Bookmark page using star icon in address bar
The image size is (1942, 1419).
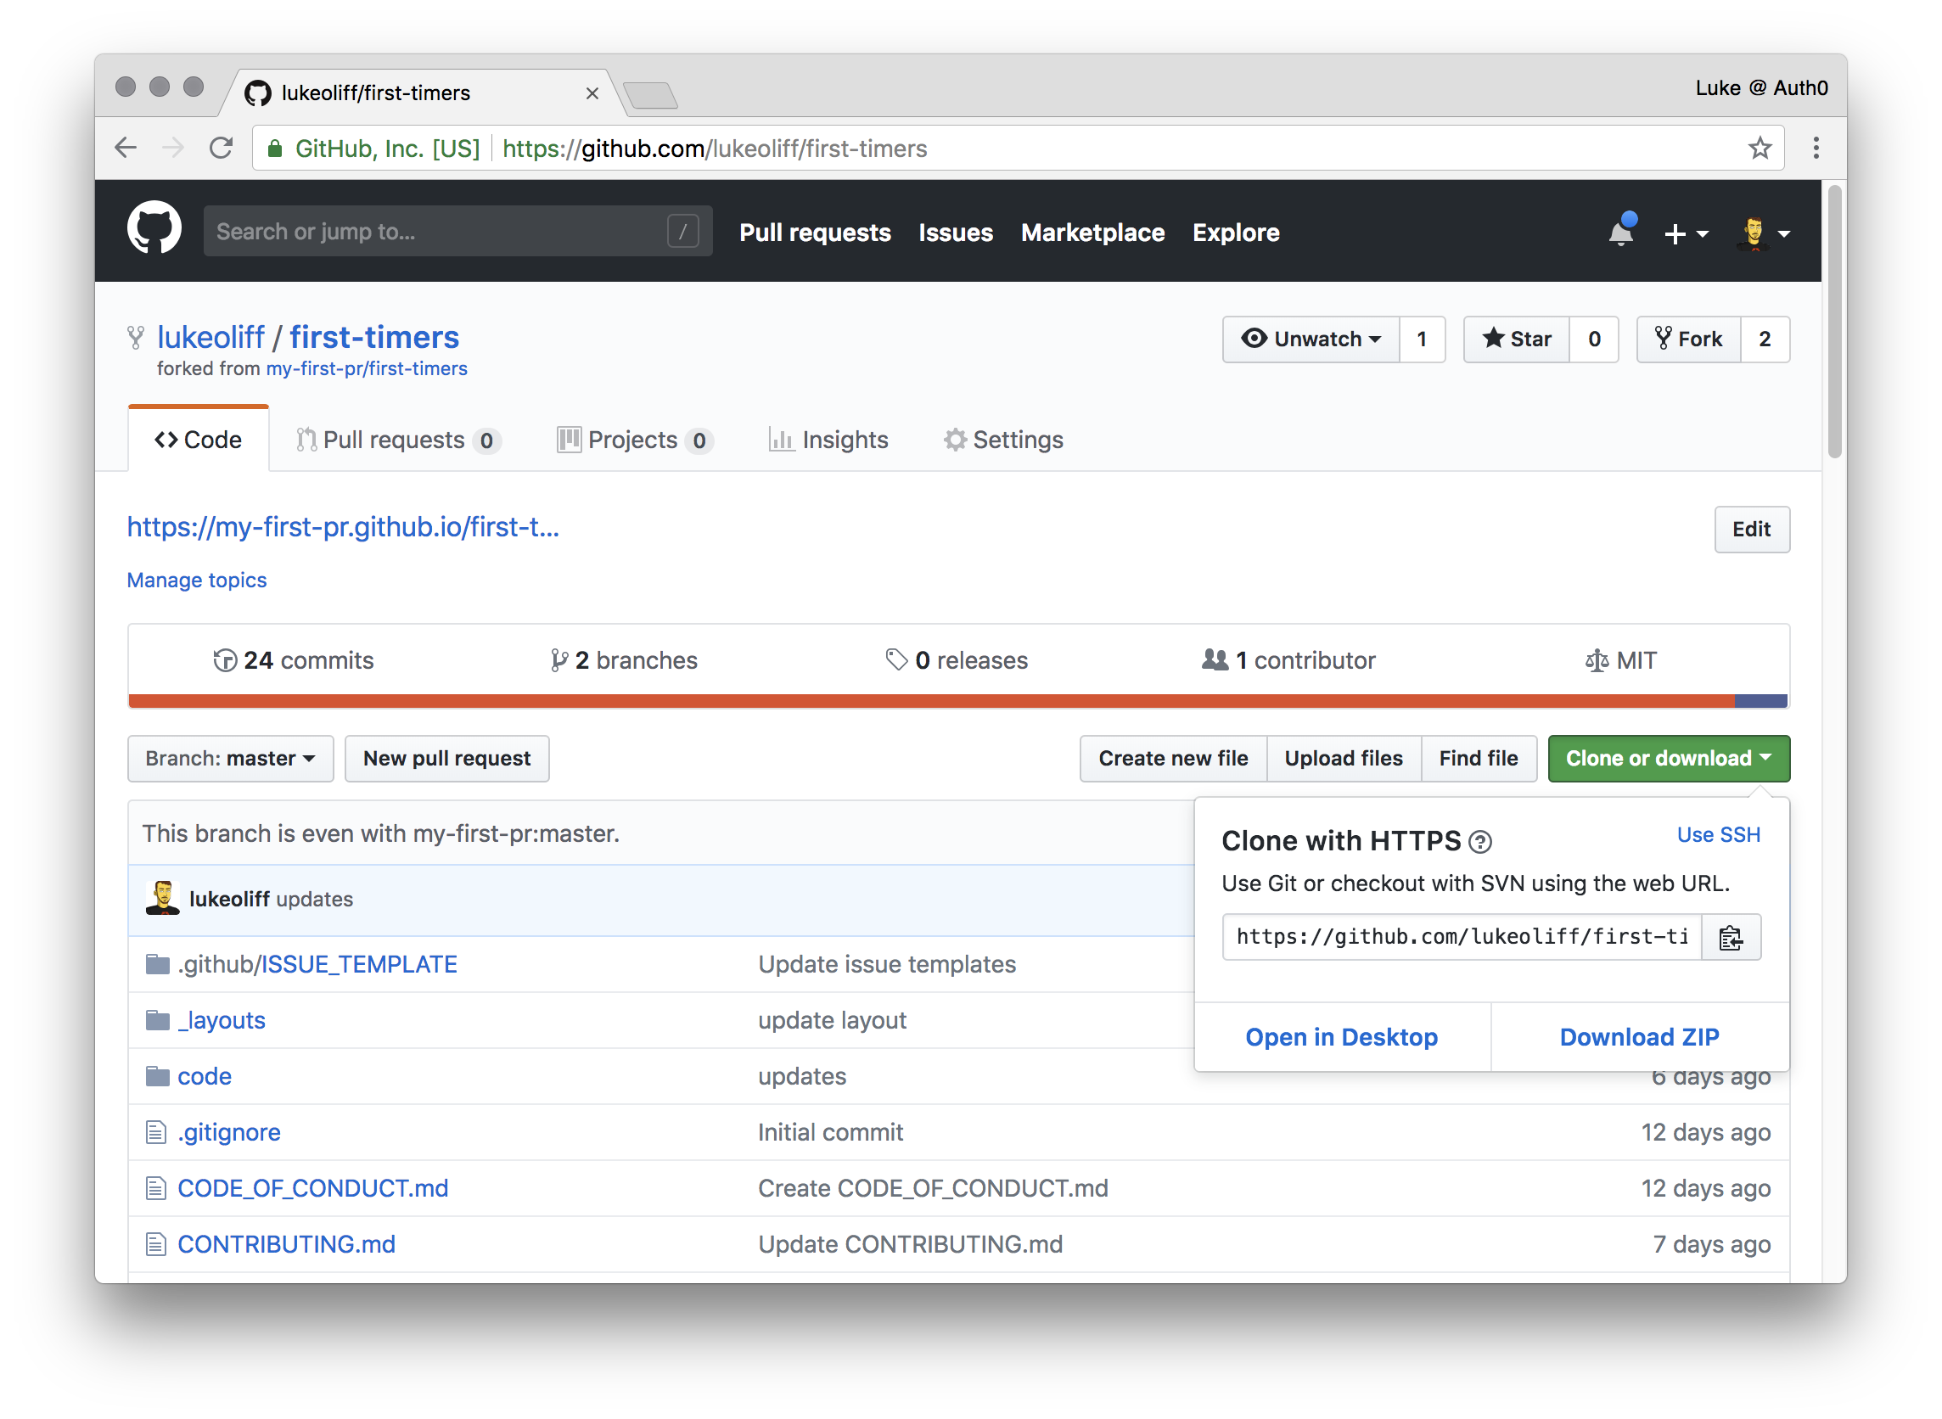click(1760, 149)
